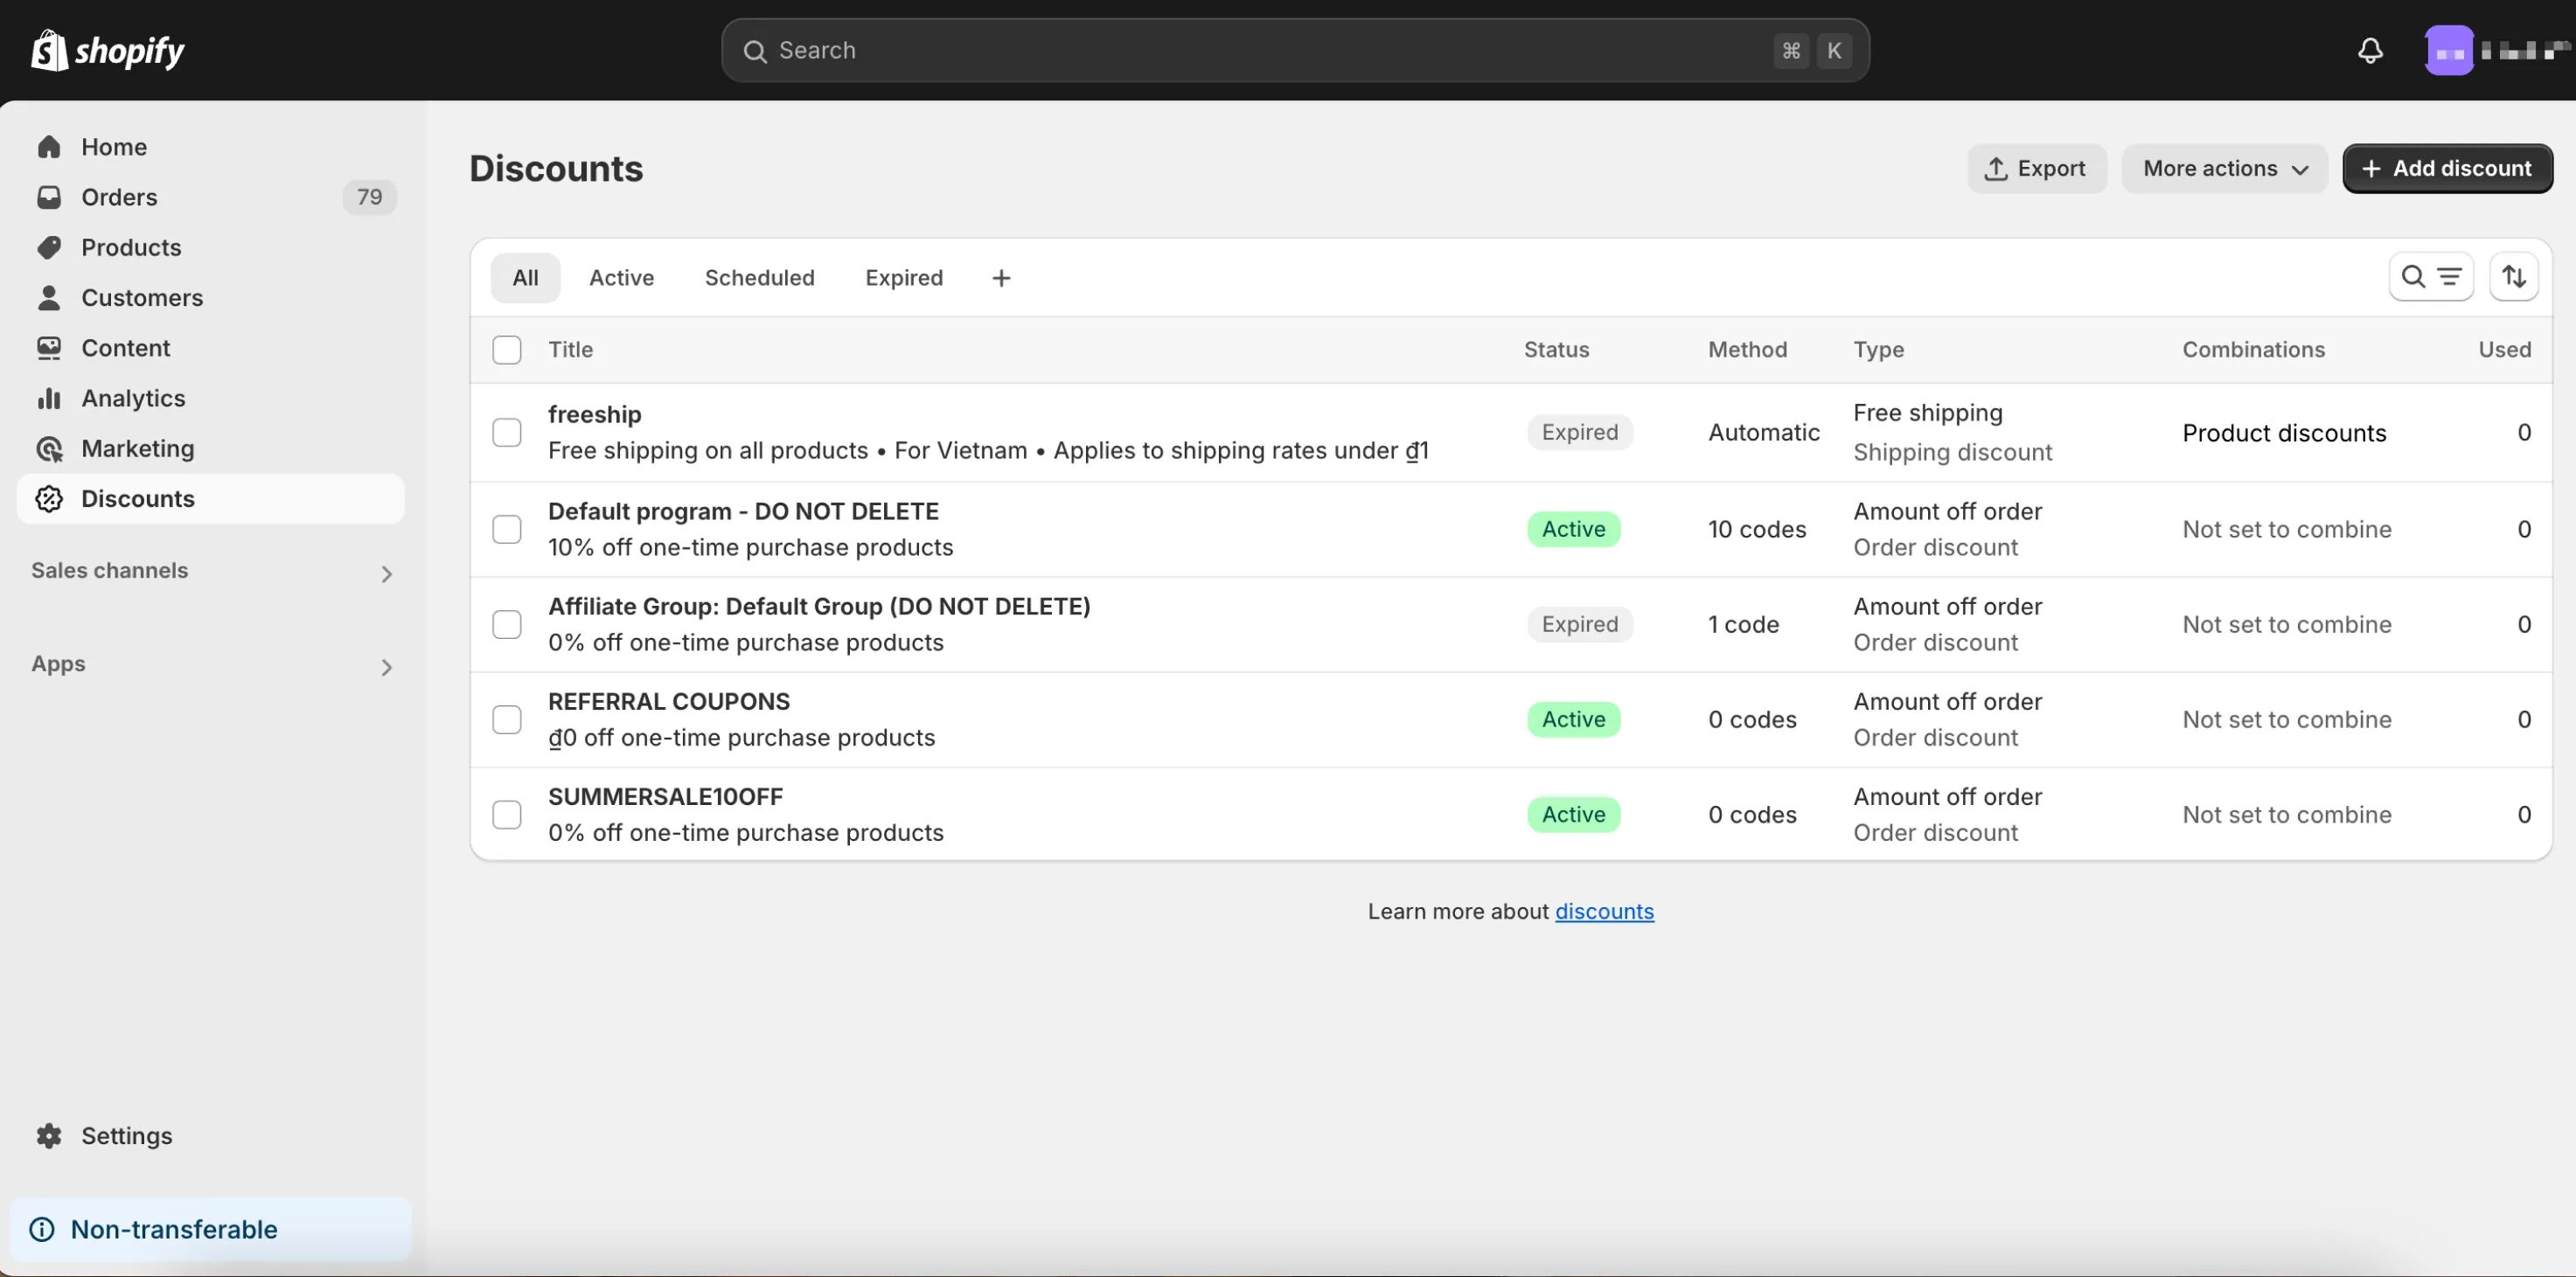The height and width of the screenshot is (1277, 2576).
Task: Select all discounts with the header checkbox
Action: coord(507,350)
